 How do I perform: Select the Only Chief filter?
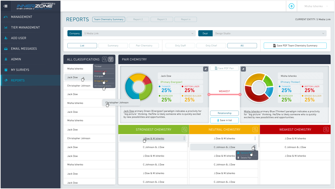[211, 45]
